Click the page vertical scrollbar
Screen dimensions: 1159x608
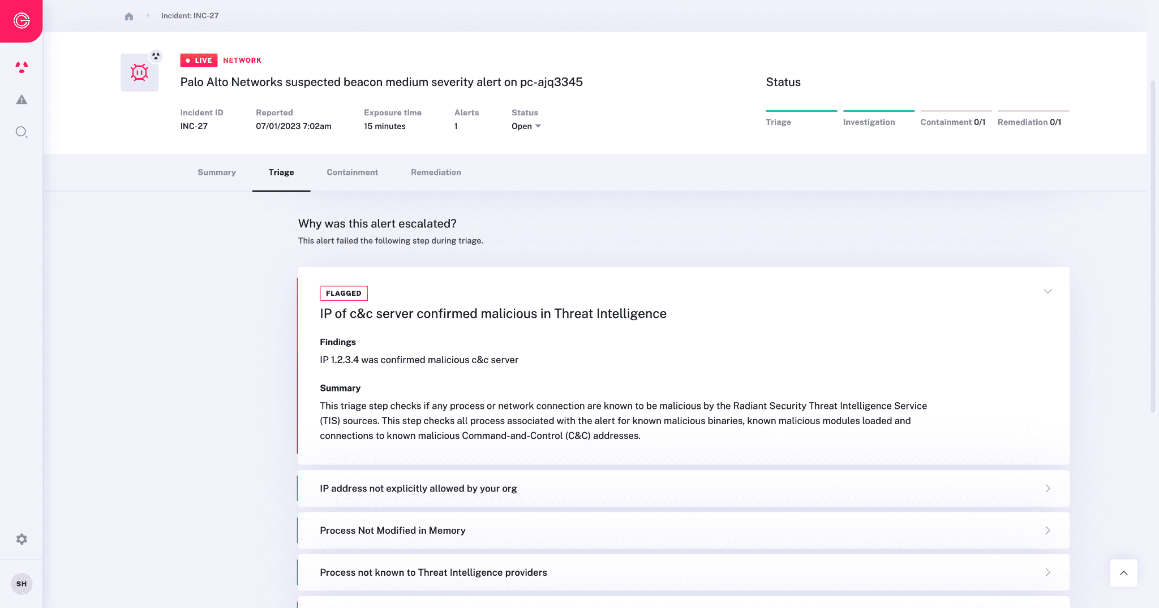pyautogui.click(x=1153, y=246)
